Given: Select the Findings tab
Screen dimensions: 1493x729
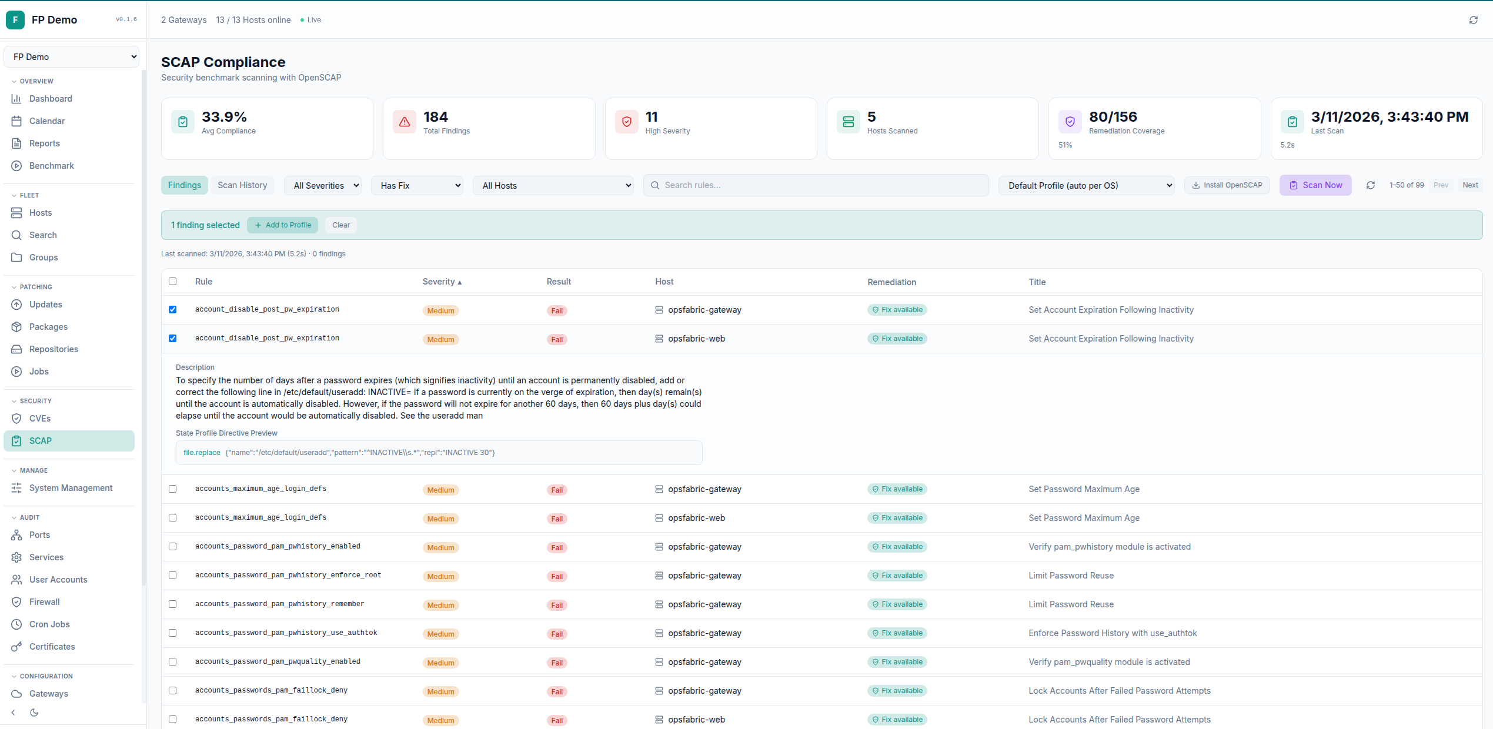Looking at the screenshot, I should 184,185.
